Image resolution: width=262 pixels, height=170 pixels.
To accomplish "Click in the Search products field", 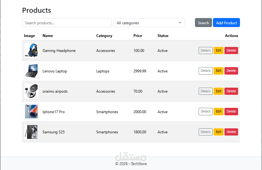I will point(67,23).
